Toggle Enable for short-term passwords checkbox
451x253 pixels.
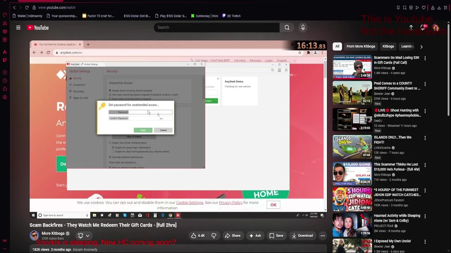click(x=113, y=151)
